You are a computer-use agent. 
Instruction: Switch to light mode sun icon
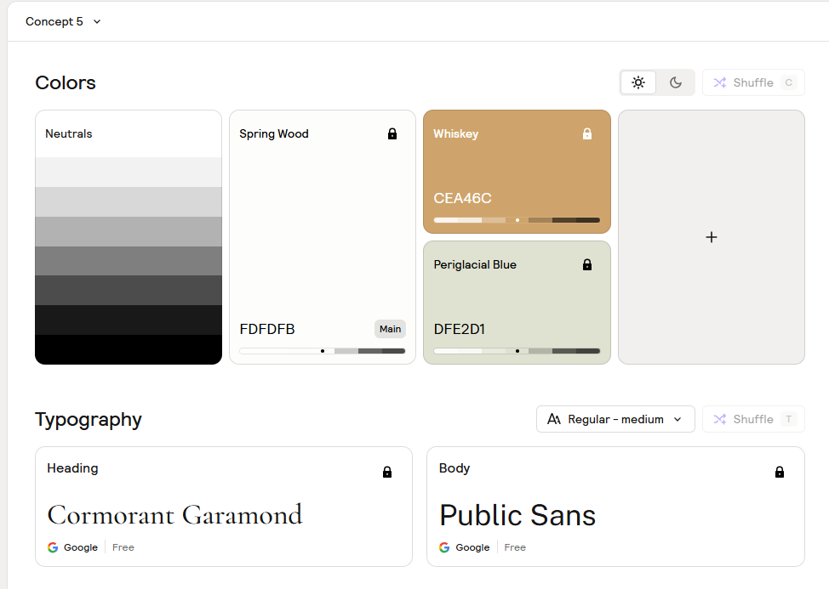coord(638,82)
